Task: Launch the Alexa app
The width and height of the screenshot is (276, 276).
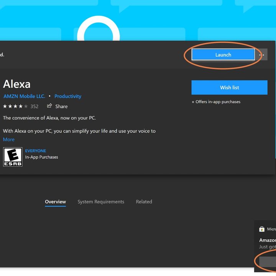Action: tap(223, 54)
